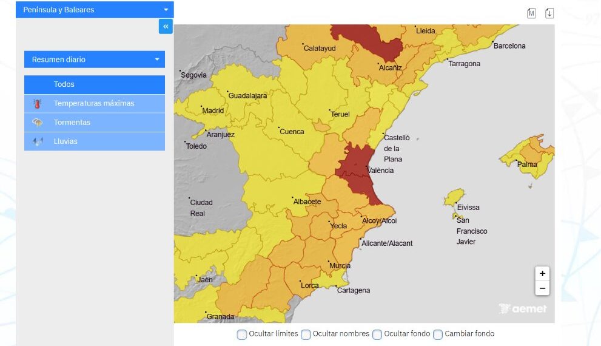Click the Castelló de la Plana label
The width and height of the screenshot is (601, 346).
tap(397, 149)
